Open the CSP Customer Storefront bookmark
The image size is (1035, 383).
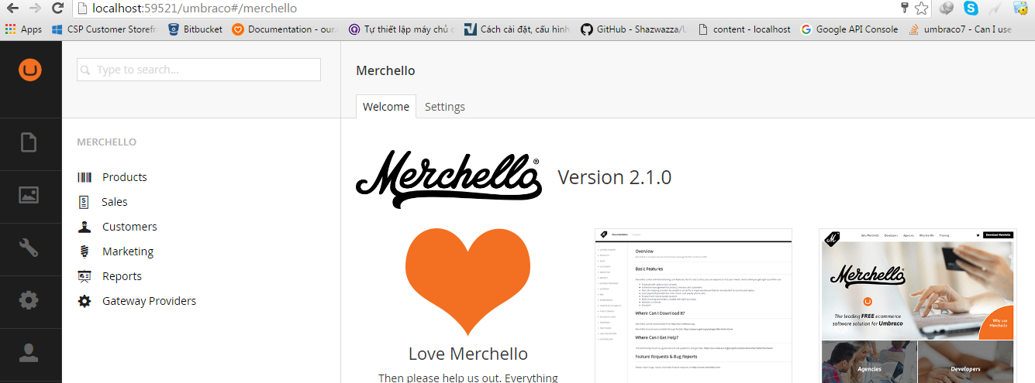click(x=104, y=29)
